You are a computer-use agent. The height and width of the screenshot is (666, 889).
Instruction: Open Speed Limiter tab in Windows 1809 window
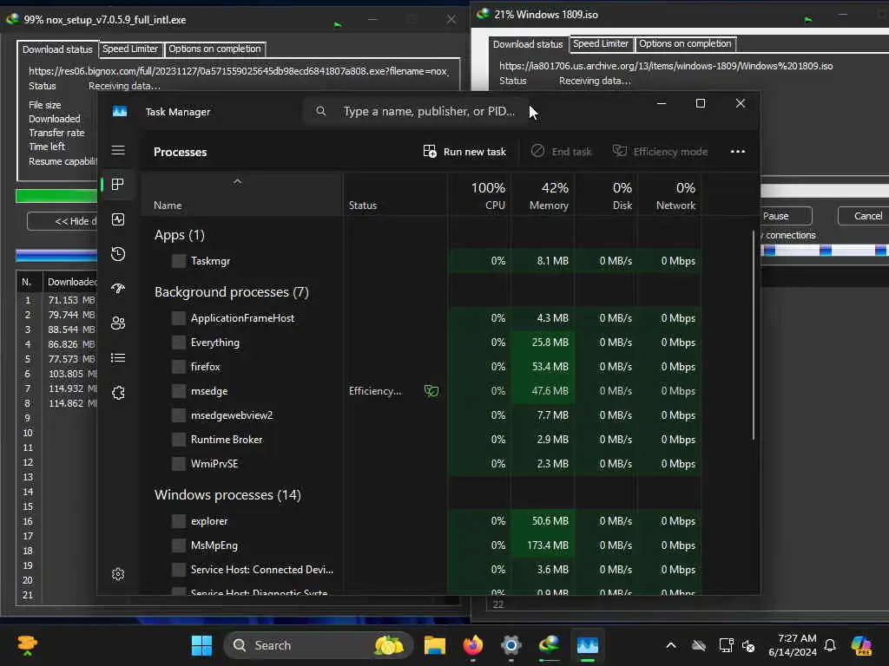(x=601, y=43)
